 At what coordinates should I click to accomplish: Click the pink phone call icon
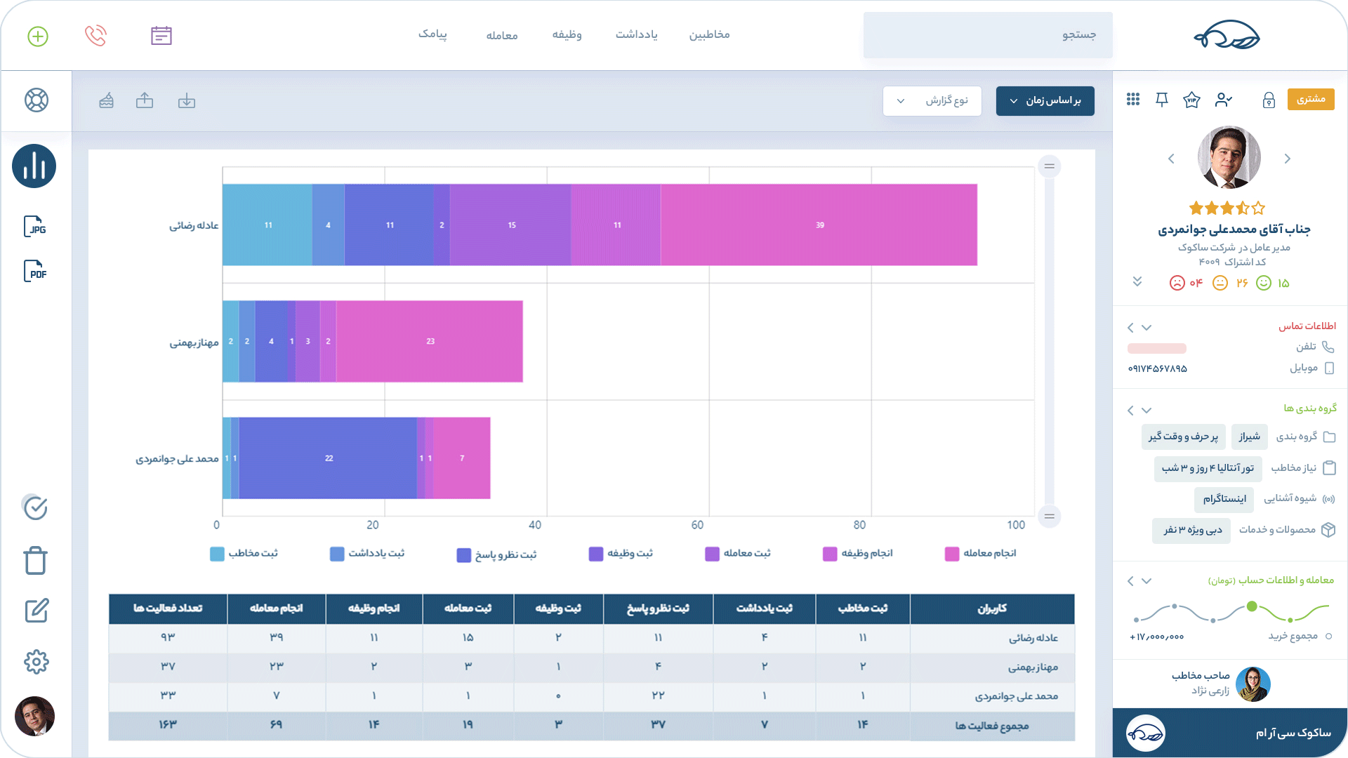pyautogui.click(x=95, y=36)
